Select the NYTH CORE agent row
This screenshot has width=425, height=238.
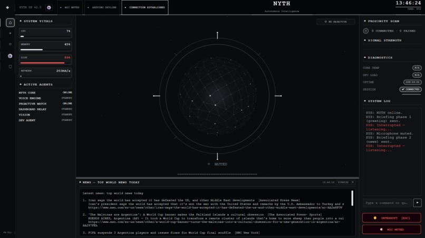(x=45, y=92)
